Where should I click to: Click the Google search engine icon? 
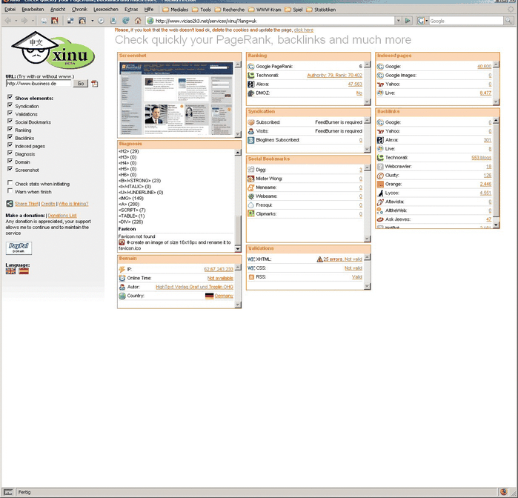pos(420,21)
